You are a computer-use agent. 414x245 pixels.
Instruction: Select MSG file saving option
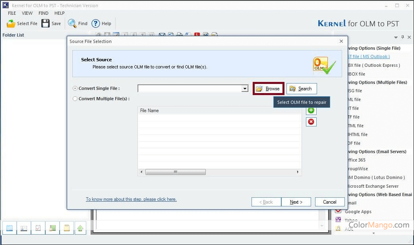[x=355, y=91]
